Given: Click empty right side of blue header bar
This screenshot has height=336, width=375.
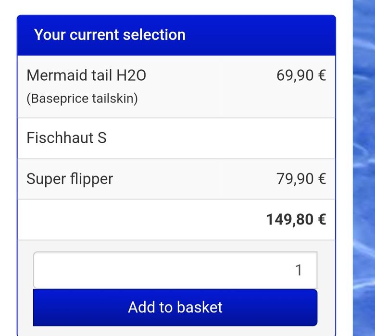Looking at the screenshot, I should (269, 35).
